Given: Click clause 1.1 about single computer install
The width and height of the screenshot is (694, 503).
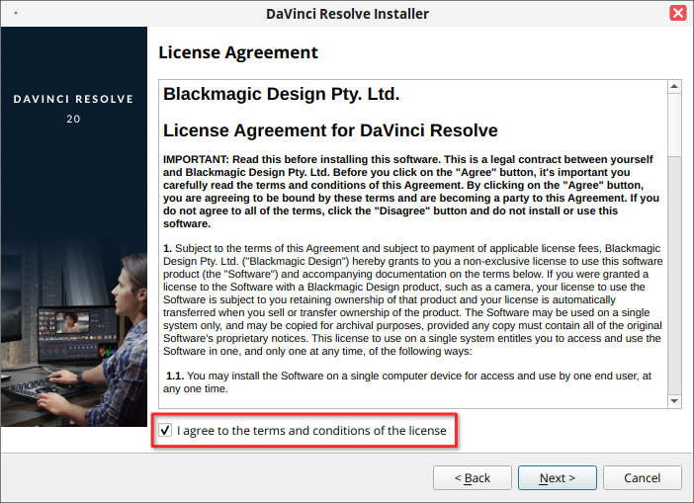Looking at the screenshot, I should pos(407,382).
